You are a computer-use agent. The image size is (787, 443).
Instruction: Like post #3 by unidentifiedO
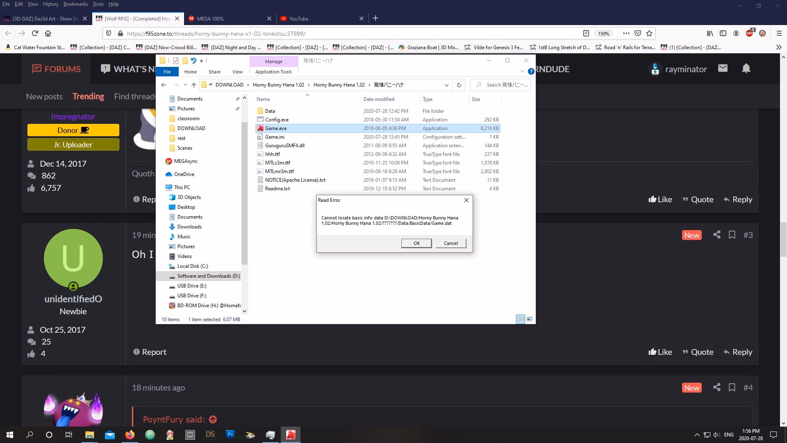[x=660, y=352]
